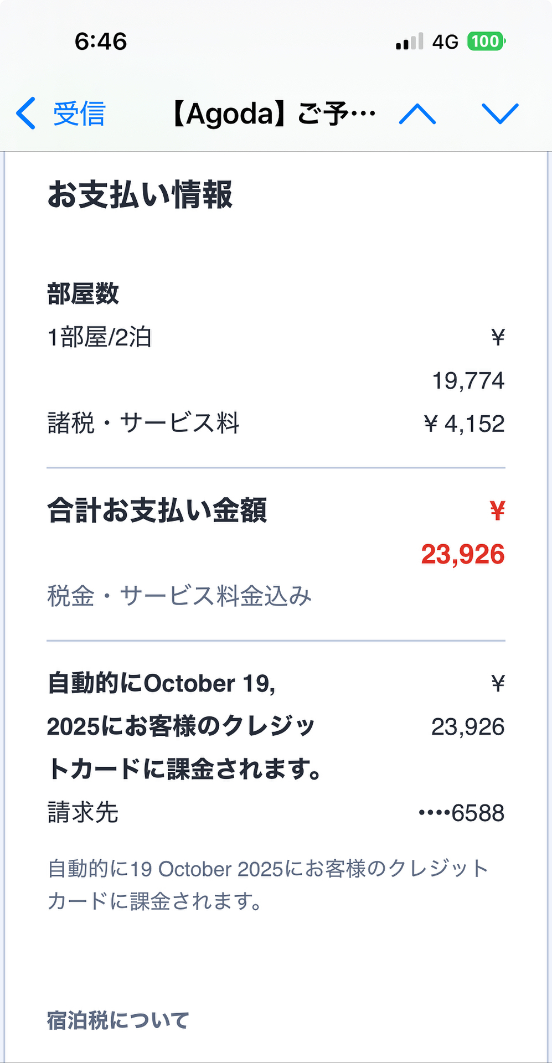
Task: Tap the red total 23,926
Action: pyautogui.click(x=463, y=554)
